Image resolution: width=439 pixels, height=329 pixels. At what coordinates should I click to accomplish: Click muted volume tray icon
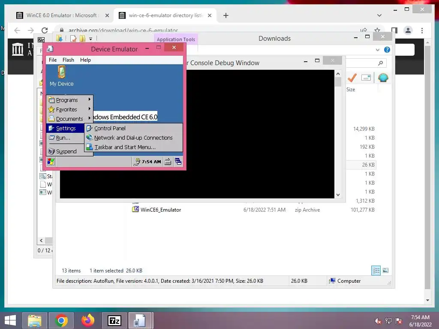point(378,321)
